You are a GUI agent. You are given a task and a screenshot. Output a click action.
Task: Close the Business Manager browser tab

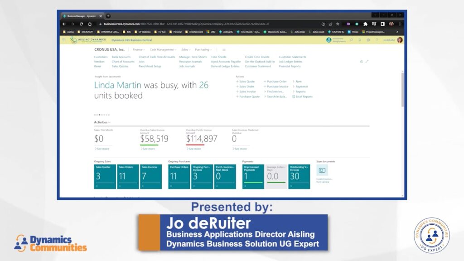[101, 16]
